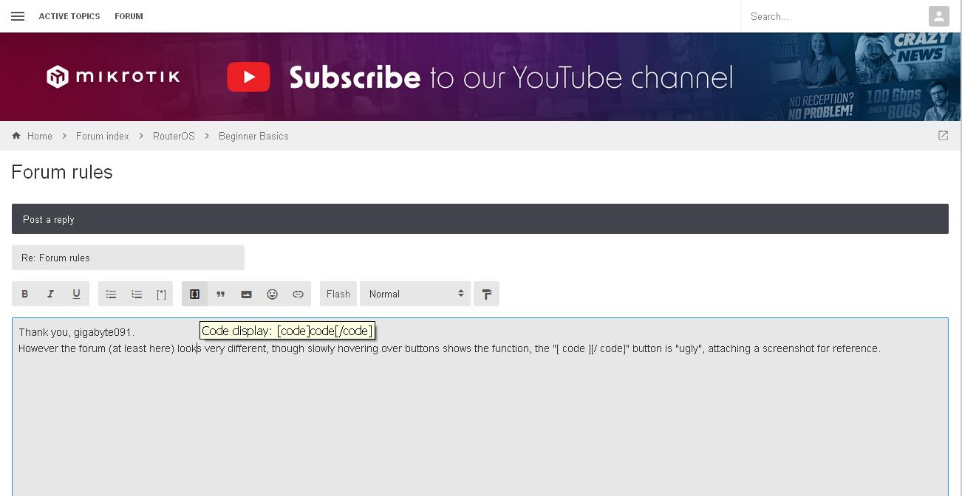
Task: Insert an image tag
Action: pos(246,294)
